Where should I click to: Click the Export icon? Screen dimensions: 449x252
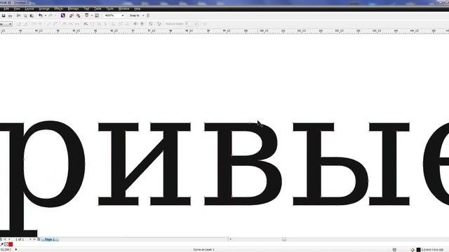click(x=78, y=15)
